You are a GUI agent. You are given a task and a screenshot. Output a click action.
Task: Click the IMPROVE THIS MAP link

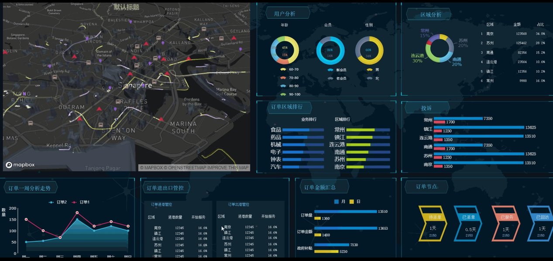(228, 167)
